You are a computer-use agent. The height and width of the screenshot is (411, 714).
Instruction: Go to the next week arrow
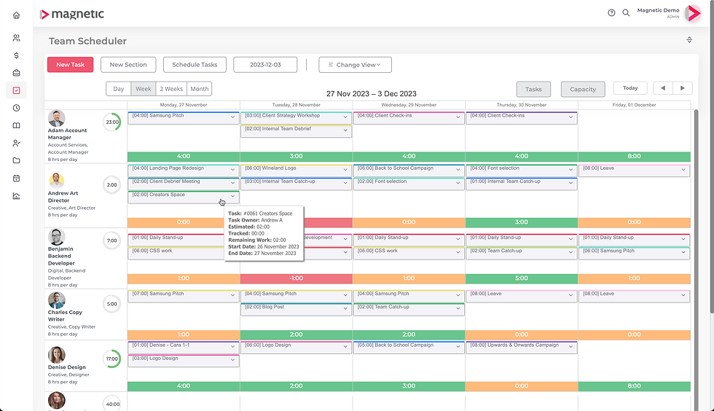[682, 88]
